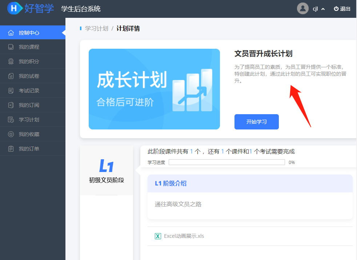Go to 我的收藏 in sidebar
The width and height of the screenshot is (357, 260).
point(33,134)
